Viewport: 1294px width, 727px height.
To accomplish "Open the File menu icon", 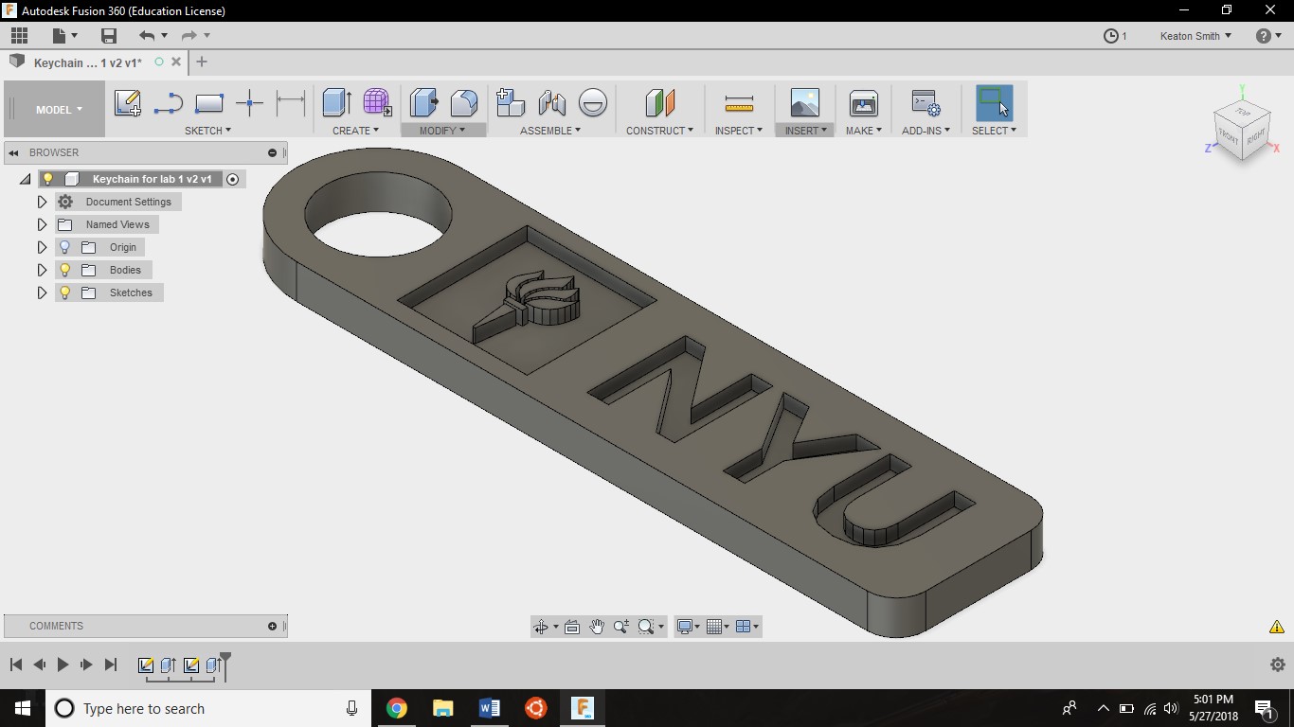I will point(63,36).
